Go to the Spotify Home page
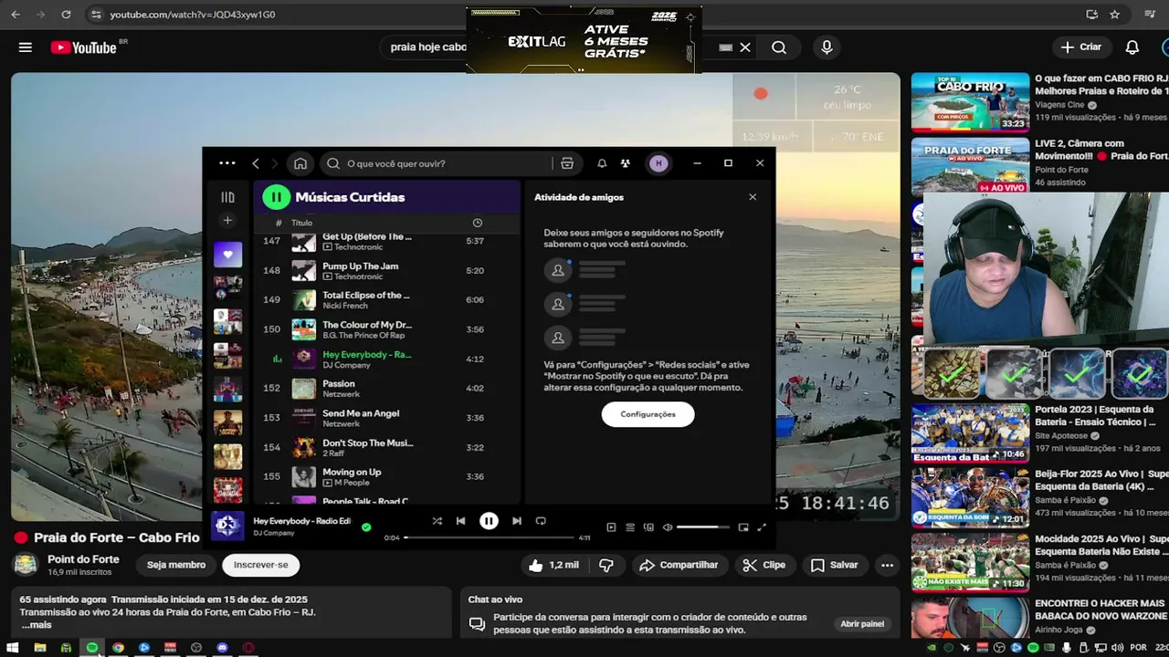The height and width of the screenshot is (657, 1169). coord(300,163)
